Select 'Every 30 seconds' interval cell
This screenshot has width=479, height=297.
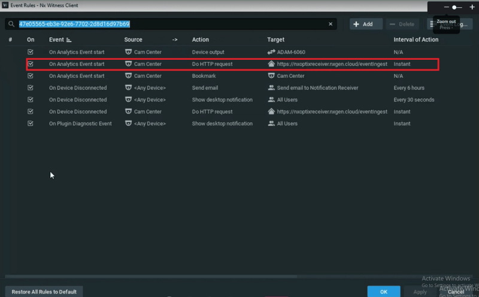(414, 100)
